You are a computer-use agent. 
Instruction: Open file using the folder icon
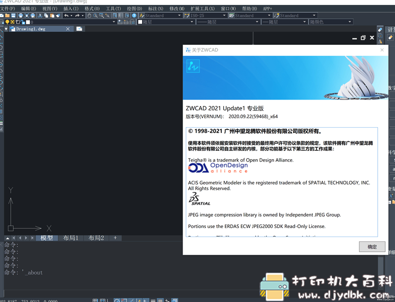(x=7, y=16)
